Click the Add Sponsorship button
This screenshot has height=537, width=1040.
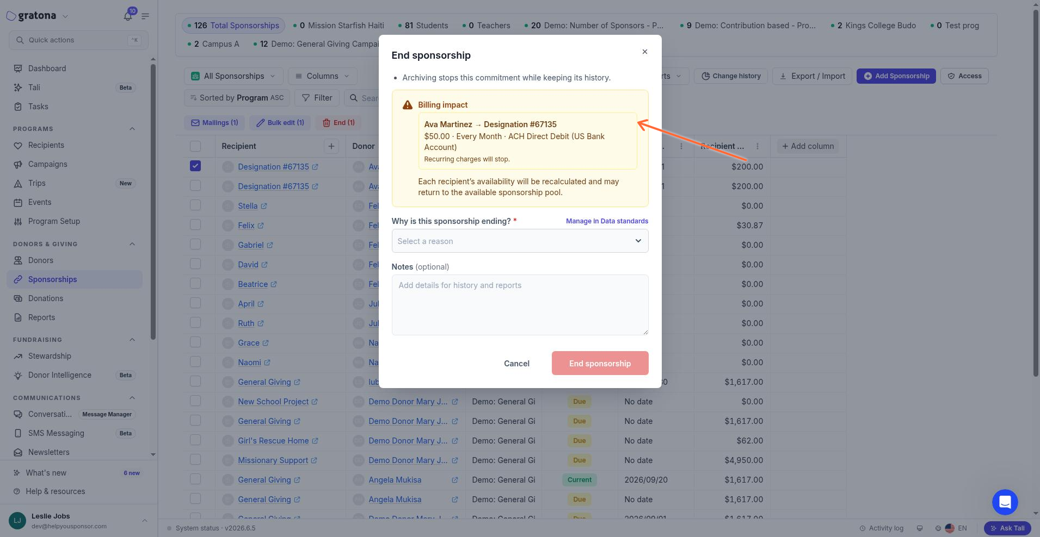(896, 76)
